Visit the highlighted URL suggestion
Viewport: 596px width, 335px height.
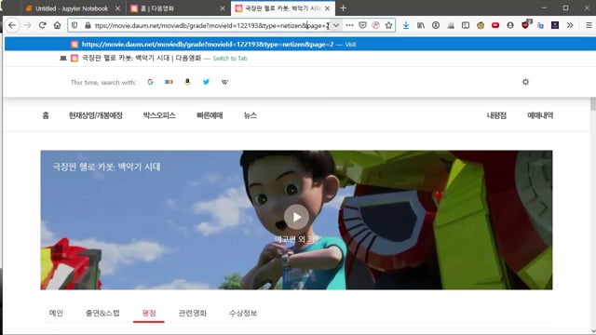pyautogui.click(x=300, y=44)
